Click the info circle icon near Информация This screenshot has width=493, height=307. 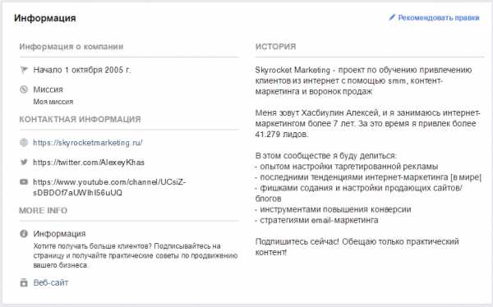[24, 233]
